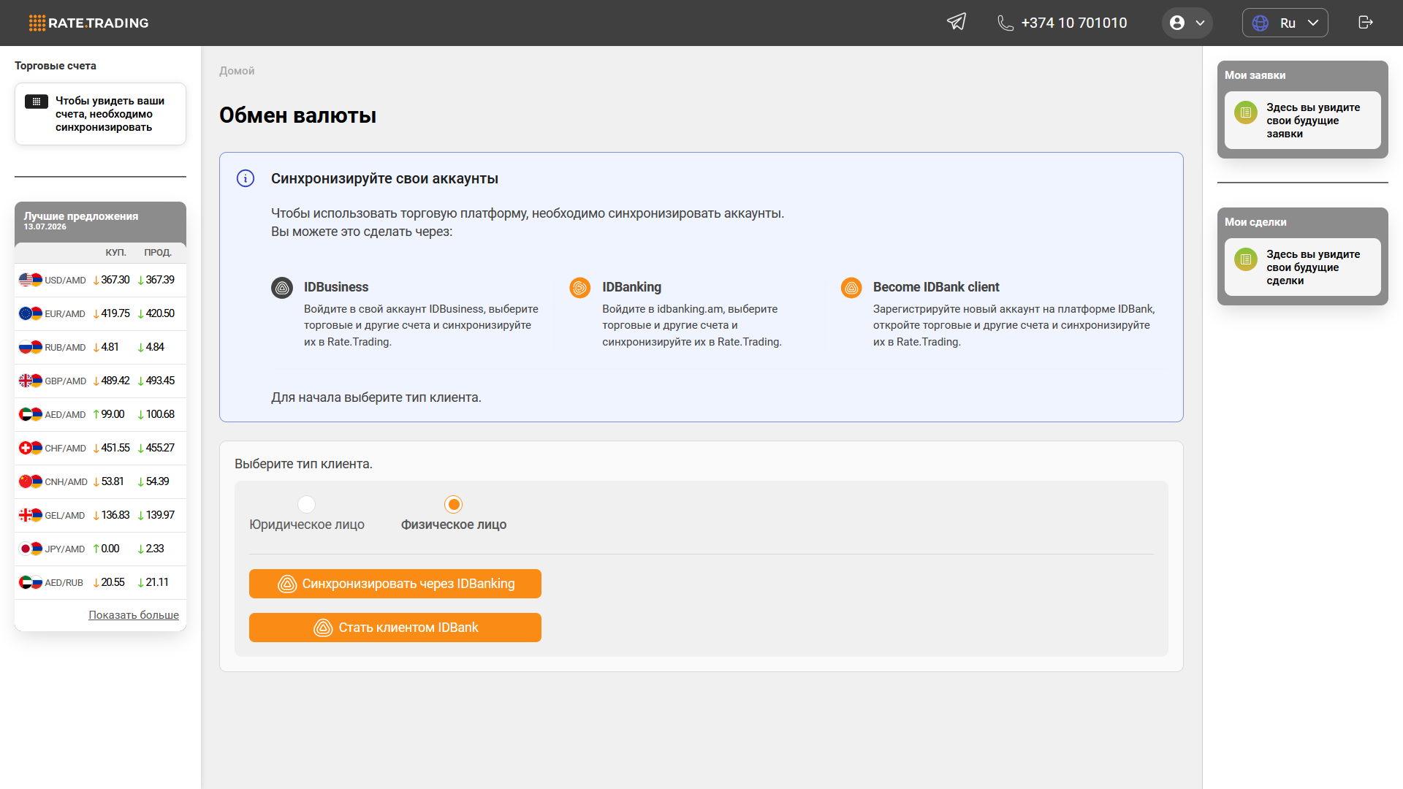Screen dimensions: 1403x789
Task: Click the RUB/AMD pair label
Action: (65, 348)
